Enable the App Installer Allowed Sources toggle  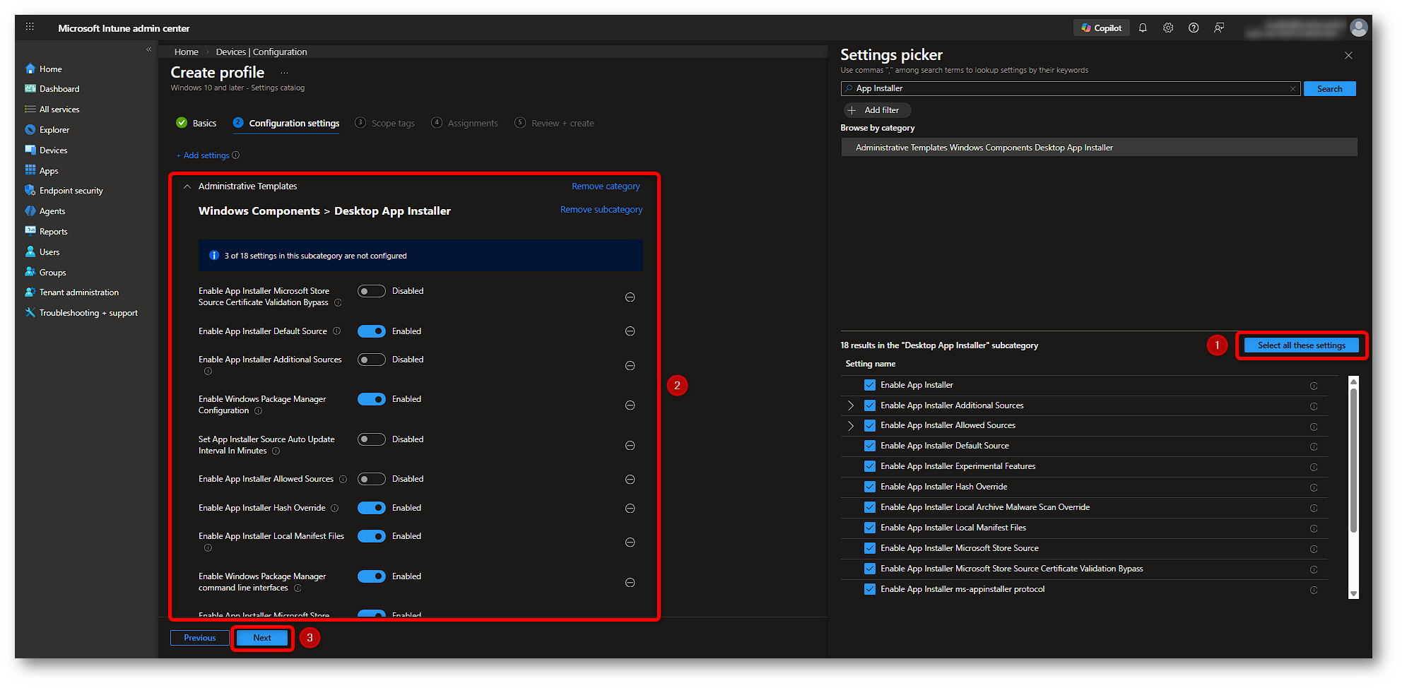[x=371, y=479]
